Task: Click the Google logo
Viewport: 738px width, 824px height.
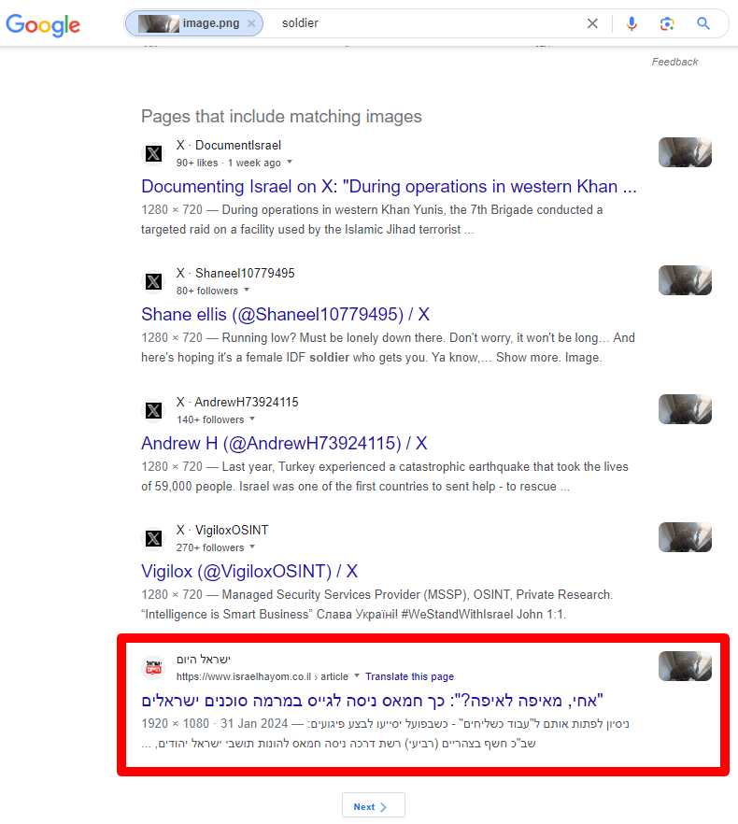Action: [43, 24]
